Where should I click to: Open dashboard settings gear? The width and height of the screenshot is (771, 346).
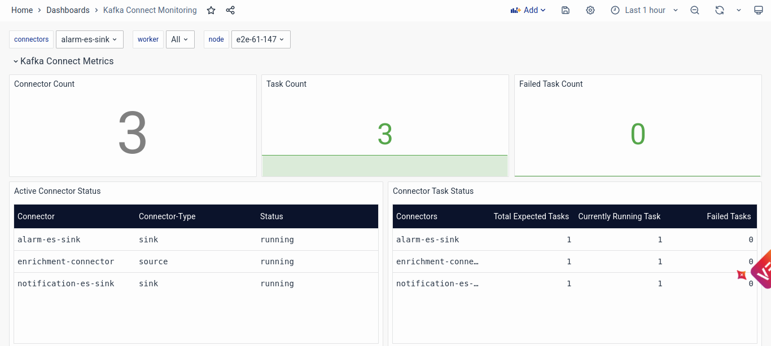coord(590,10)
